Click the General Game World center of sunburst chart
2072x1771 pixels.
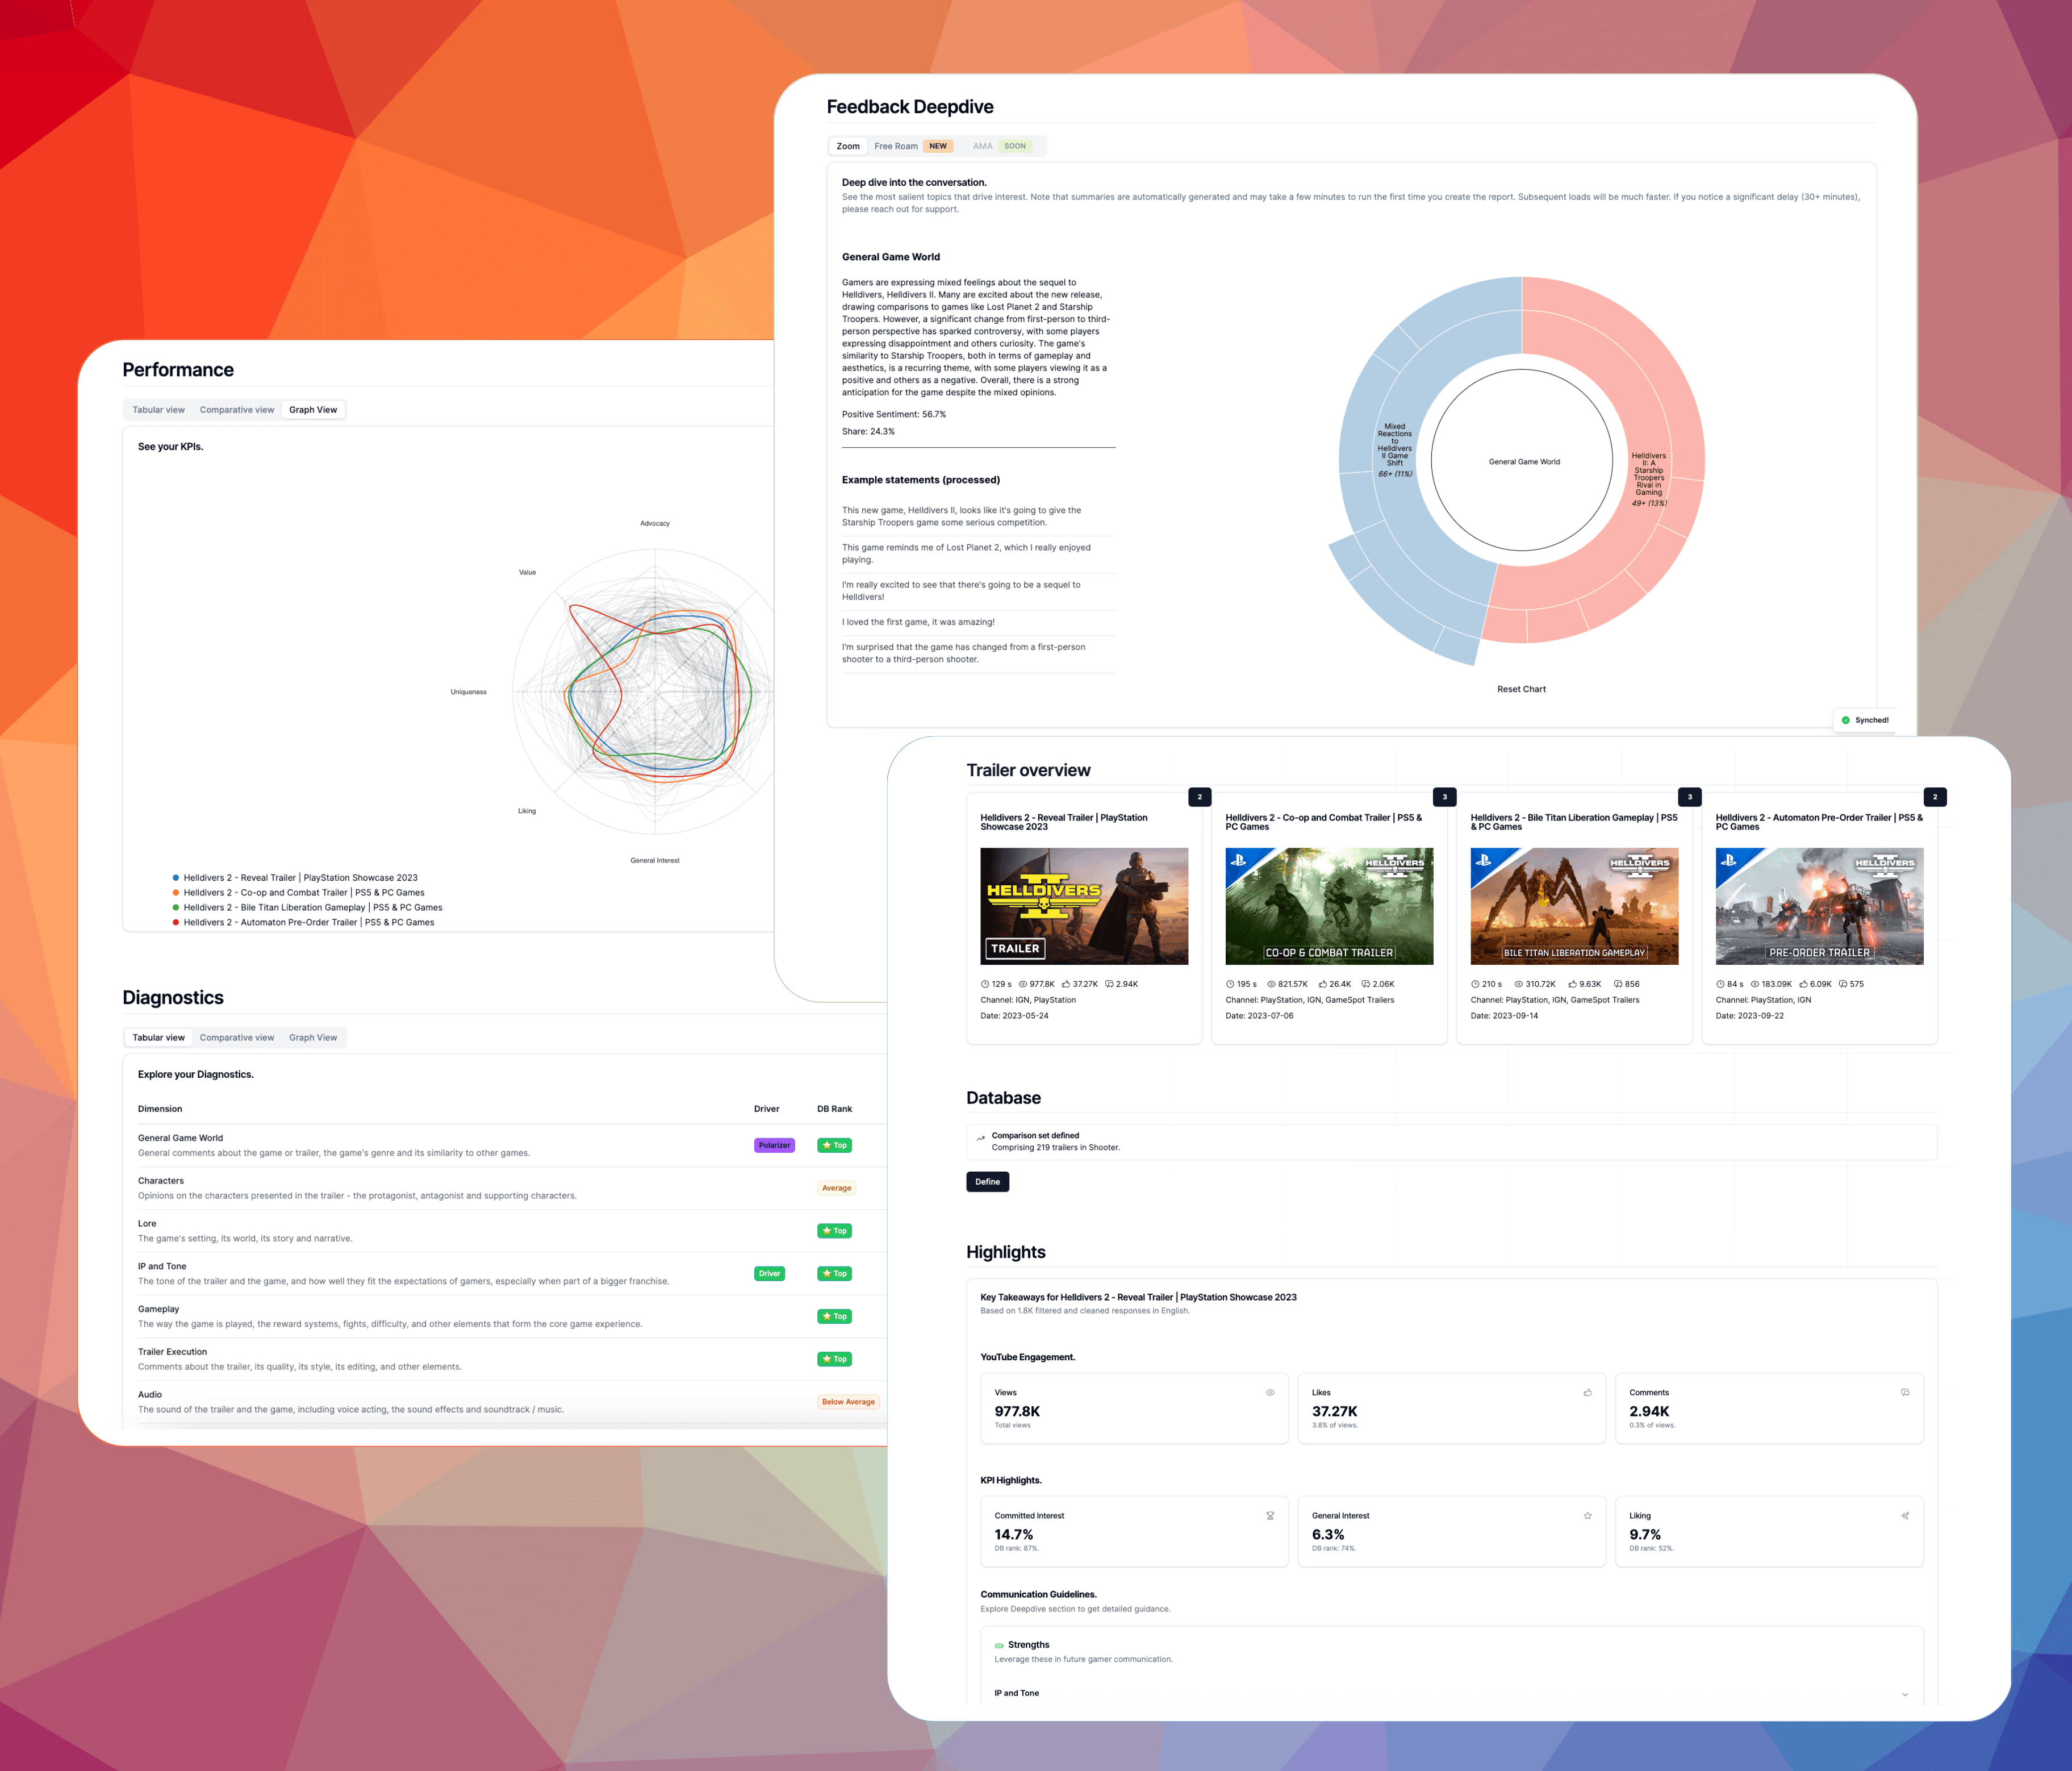click(1522, 460)
